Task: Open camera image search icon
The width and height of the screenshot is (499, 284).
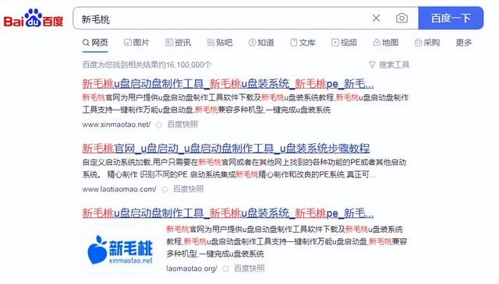Action: tap(402, 18)
